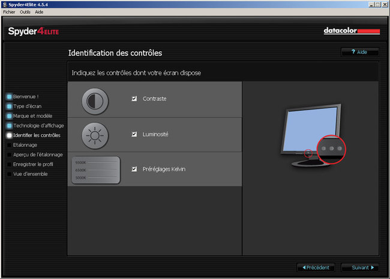Click the Spyder4Elite logo

click(34, 32)
